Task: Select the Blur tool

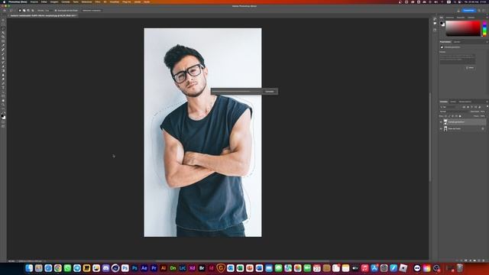Action: point(3,75)
